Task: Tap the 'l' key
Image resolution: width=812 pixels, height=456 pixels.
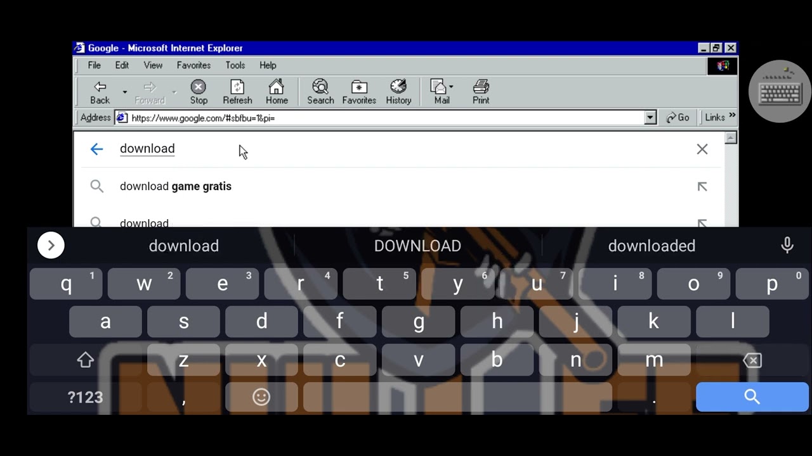Action: point(733,322)
